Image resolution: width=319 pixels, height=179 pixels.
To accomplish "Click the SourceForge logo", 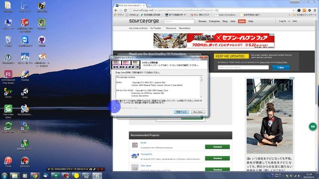I will (x=144, y=21).
